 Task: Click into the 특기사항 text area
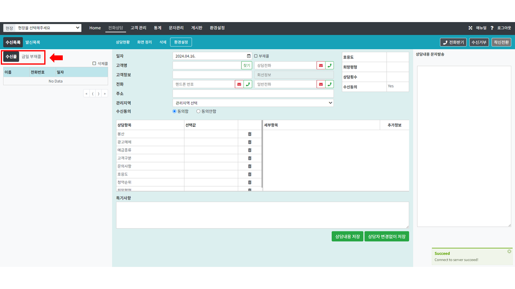coord(262,215)
